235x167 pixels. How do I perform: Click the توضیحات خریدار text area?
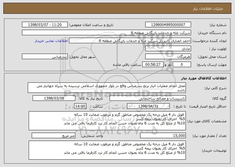point(107,150)
